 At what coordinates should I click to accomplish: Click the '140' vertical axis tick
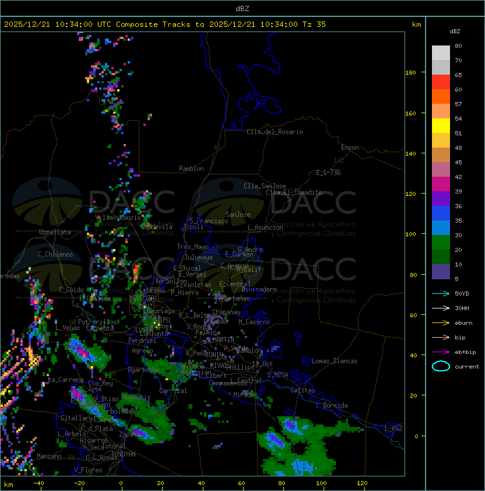(410, 154)
